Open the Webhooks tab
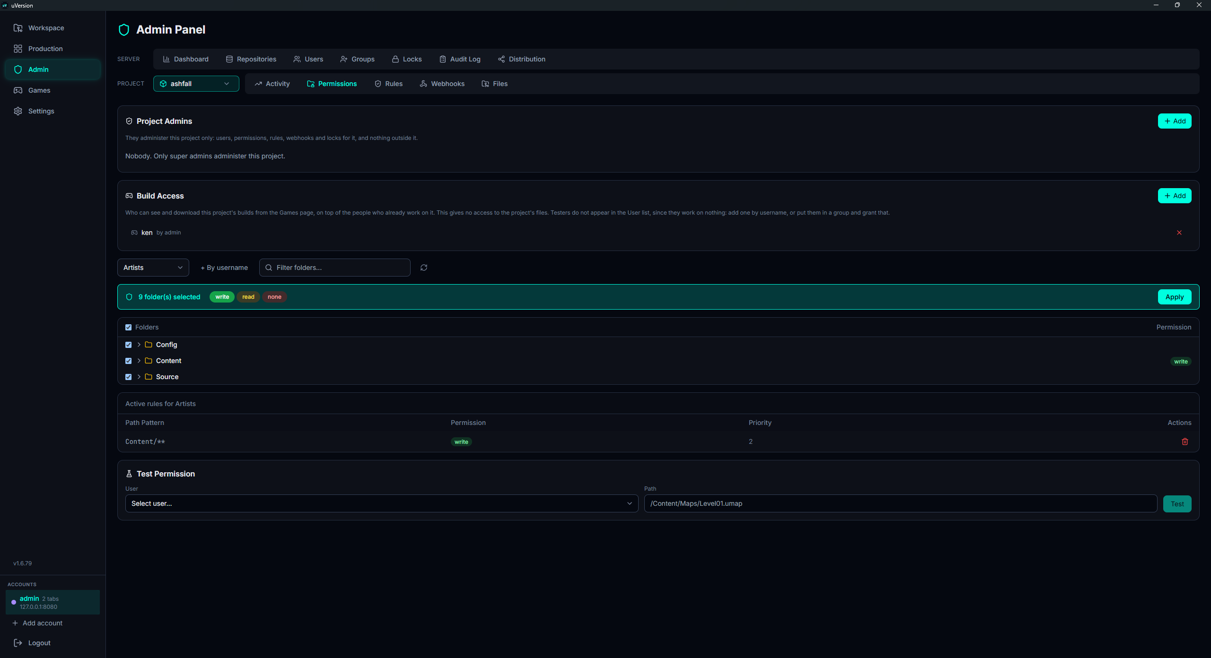 point(442,84)
